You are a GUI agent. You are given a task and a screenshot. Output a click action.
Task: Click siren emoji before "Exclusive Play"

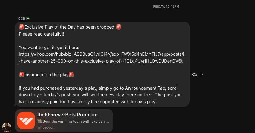pos(21,27)
